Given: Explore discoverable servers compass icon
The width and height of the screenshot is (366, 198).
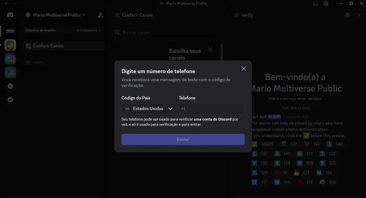Looking at the screenshot, I should click(x=10, y=100).
